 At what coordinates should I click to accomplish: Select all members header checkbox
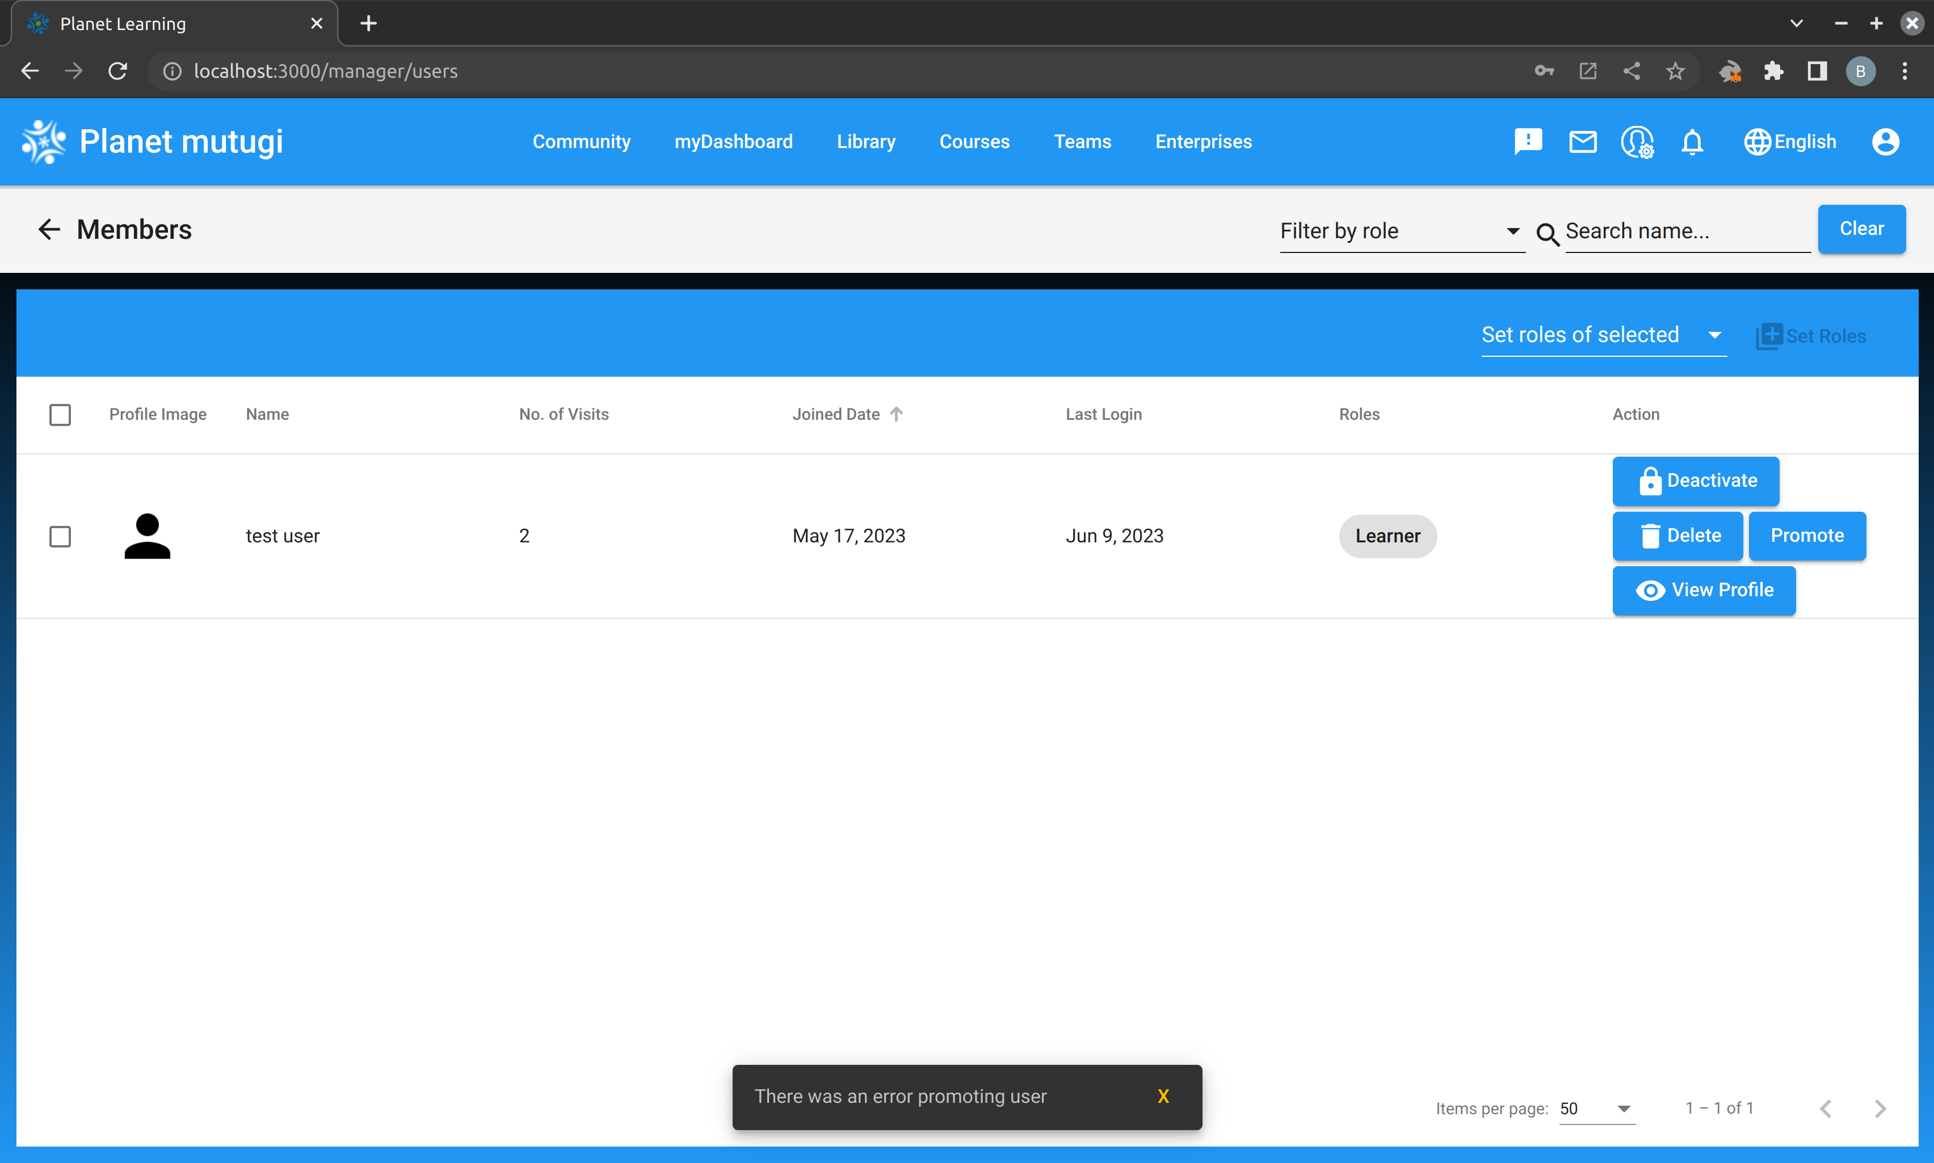point(60,415)
